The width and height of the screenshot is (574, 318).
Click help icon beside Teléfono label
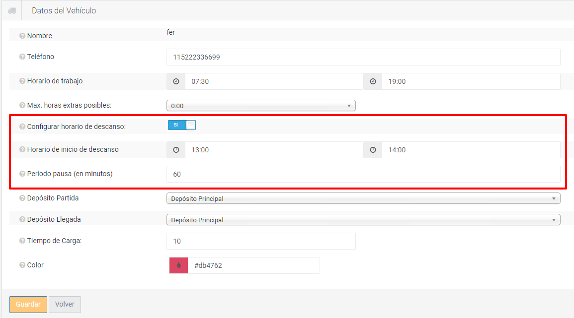pos(22,57)
